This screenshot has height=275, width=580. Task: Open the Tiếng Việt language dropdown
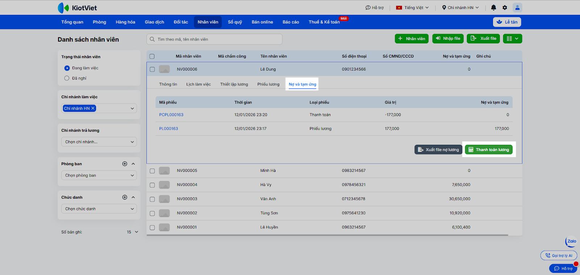click(412, 8)
